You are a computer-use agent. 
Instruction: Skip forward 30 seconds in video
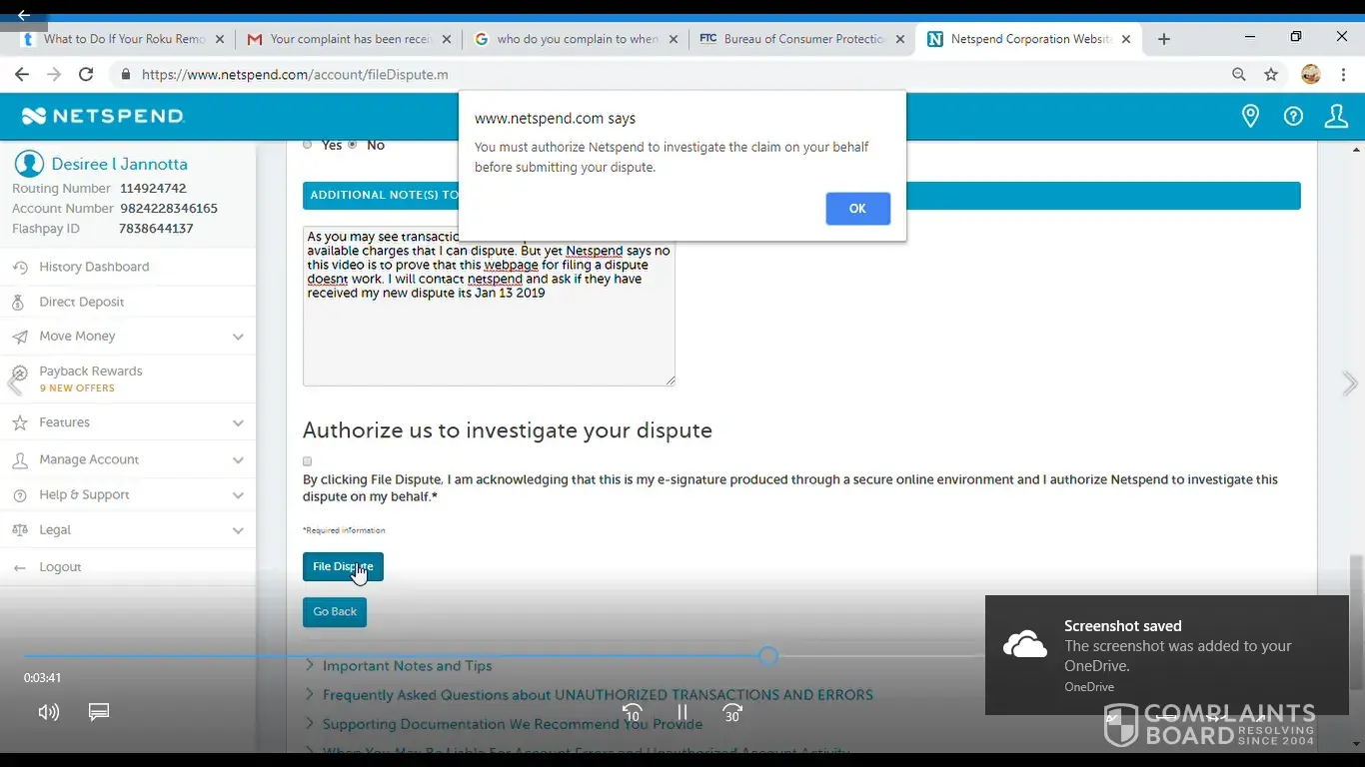click(x=732, y=713)
